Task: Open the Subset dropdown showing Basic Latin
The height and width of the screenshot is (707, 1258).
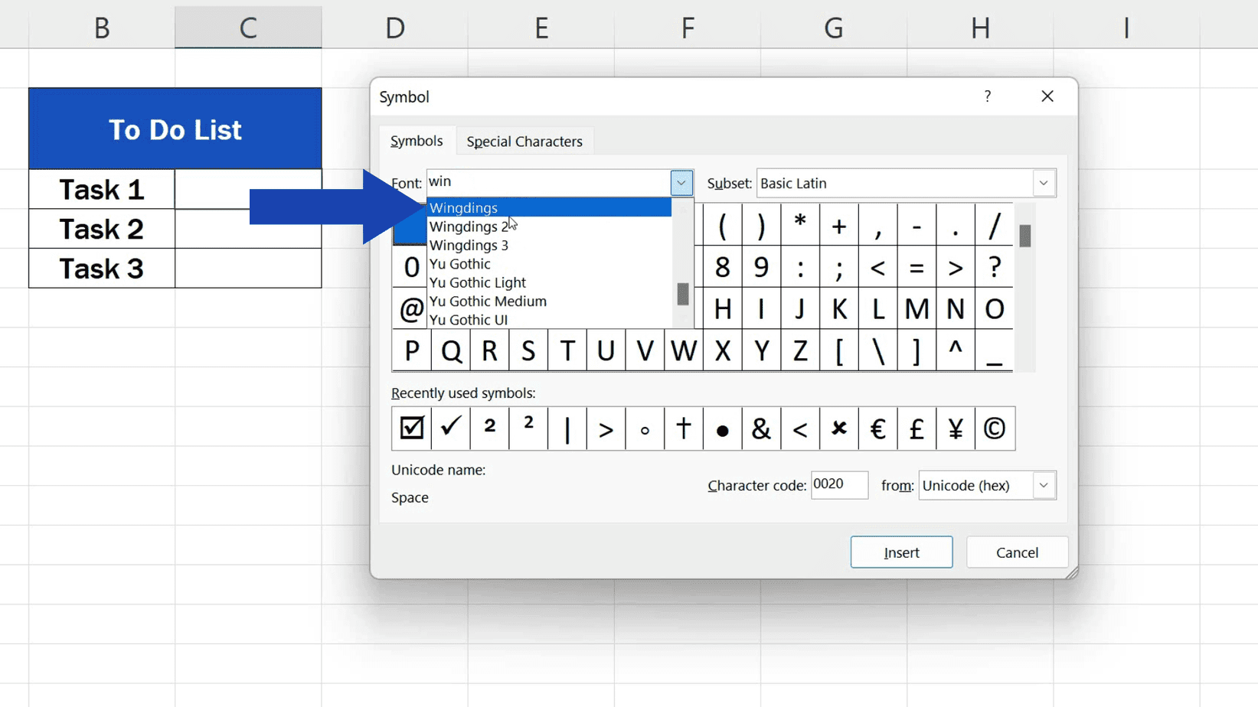Action: pos(1043,183)
